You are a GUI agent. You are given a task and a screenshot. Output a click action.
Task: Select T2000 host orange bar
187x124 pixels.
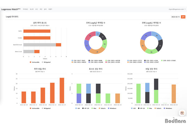point(37,38)
